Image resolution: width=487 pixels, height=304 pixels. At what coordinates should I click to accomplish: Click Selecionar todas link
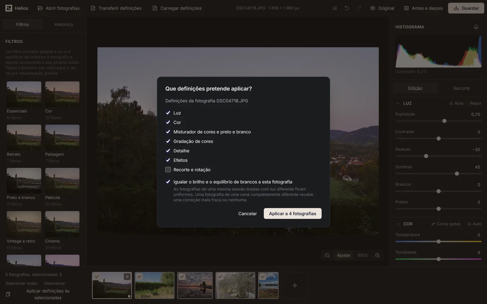point(21,283)
